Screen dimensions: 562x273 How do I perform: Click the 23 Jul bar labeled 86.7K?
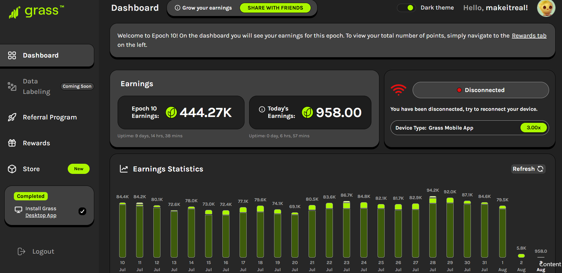[346, 229]
